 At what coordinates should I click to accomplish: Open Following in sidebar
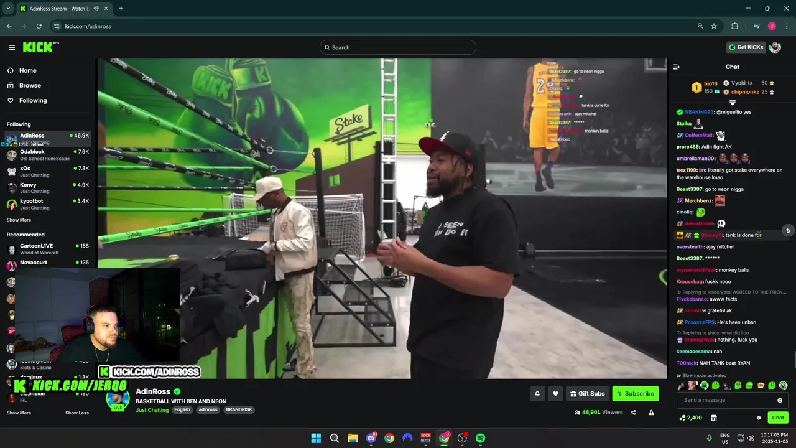pos(33,100)
